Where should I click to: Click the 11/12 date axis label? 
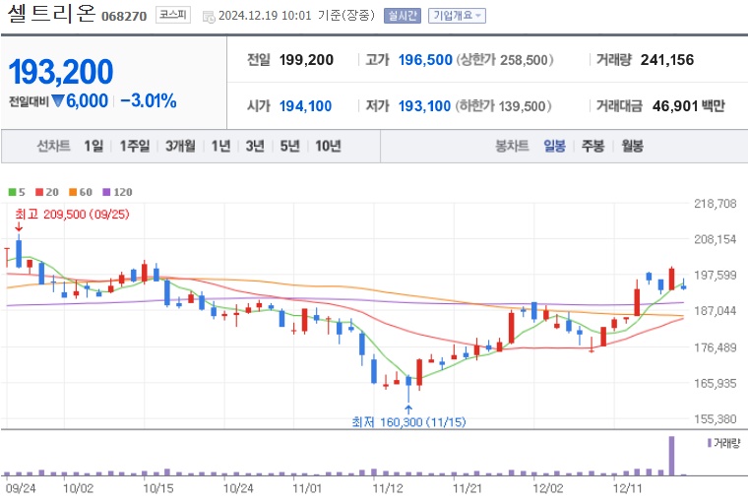pos(388,488)
